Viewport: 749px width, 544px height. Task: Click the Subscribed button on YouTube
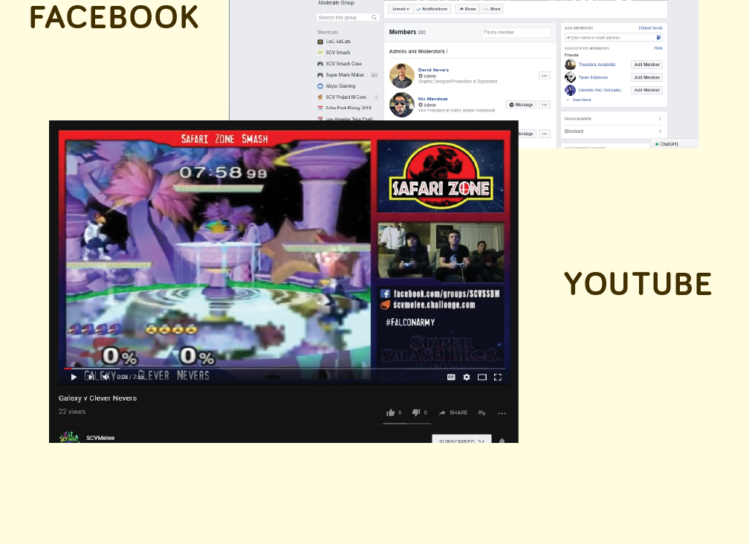click(x=461, y=439)
